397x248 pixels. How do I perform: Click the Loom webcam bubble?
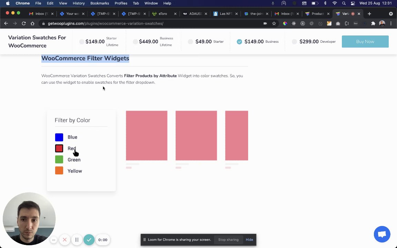click(29, 219)
